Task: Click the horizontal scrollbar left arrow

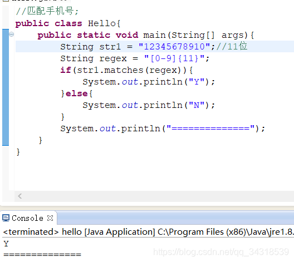Action: click(19, 196)
